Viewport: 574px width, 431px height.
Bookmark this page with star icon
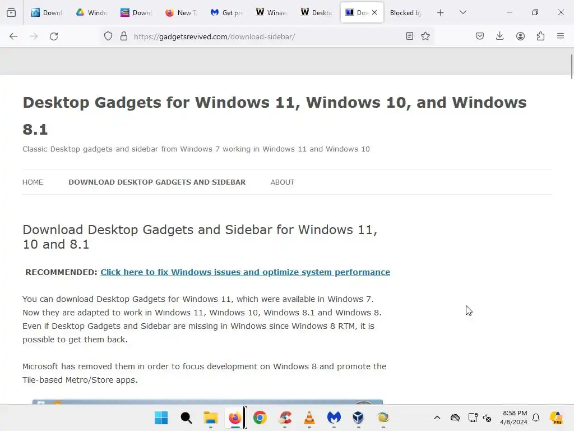(425, 36)
